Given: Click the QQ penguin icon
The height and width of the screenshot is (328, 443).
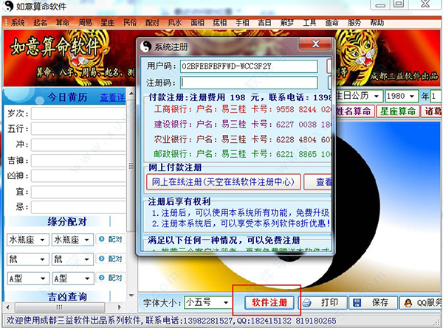Looking at the screenshot, I should [408, 303].
